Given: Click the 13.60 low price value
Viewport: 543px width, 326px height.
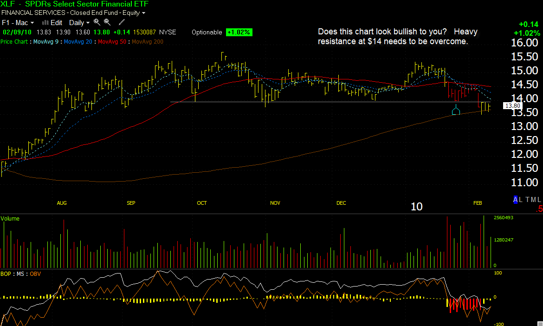Looking at the screenshot, I should (x=83, y=32).
